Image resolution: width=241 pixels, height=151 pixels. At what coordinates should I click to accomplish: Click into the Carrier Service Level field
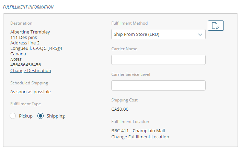click(158, 85)
